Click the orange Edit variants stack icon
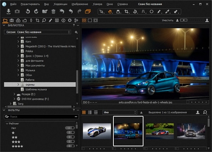 pyautogui.click(x=88, y=11)
